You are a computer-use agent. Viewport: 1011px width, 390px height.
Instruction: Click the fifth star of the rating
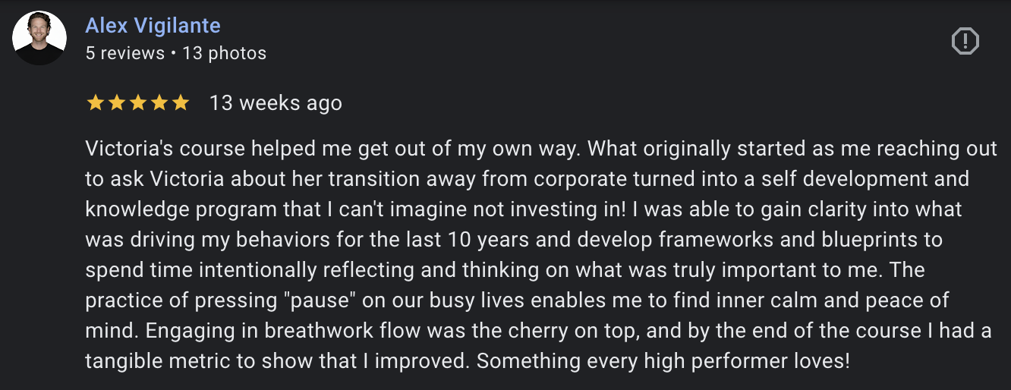(180, 102)
